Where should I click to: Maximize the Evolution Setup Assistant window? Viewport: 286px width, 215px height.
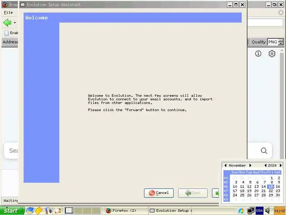(236, 5)
